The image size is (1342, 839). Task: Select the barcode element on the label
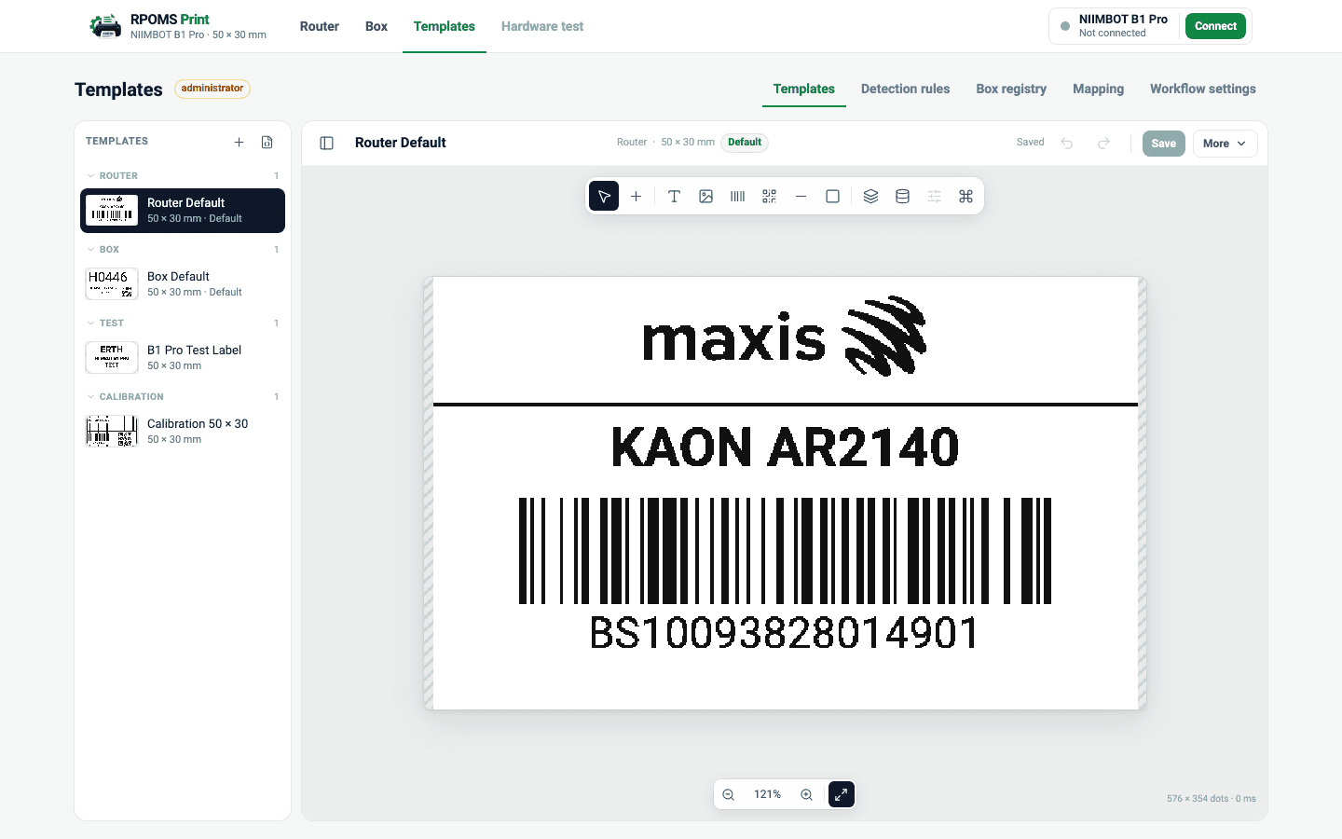click(785, 551)
